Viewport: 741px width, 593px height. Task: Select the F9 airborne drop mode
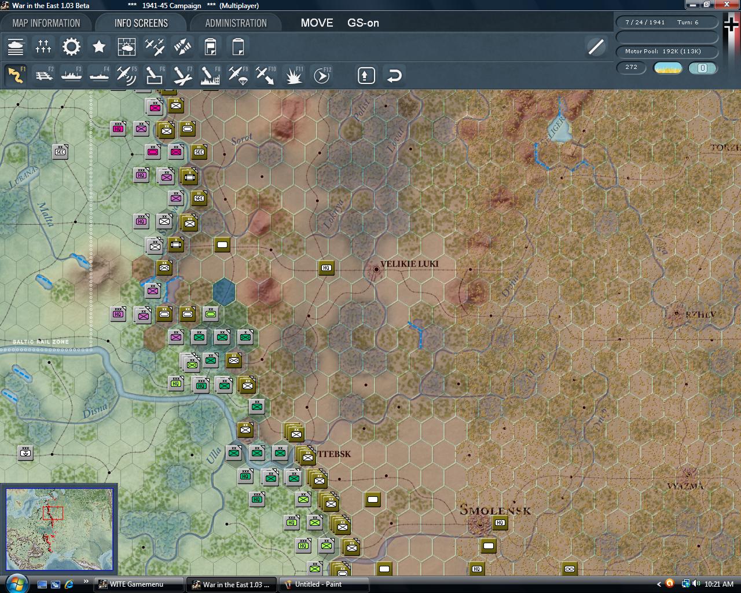(x=238, y=75)
